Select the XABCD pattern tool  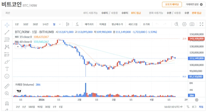coord(7,47)
